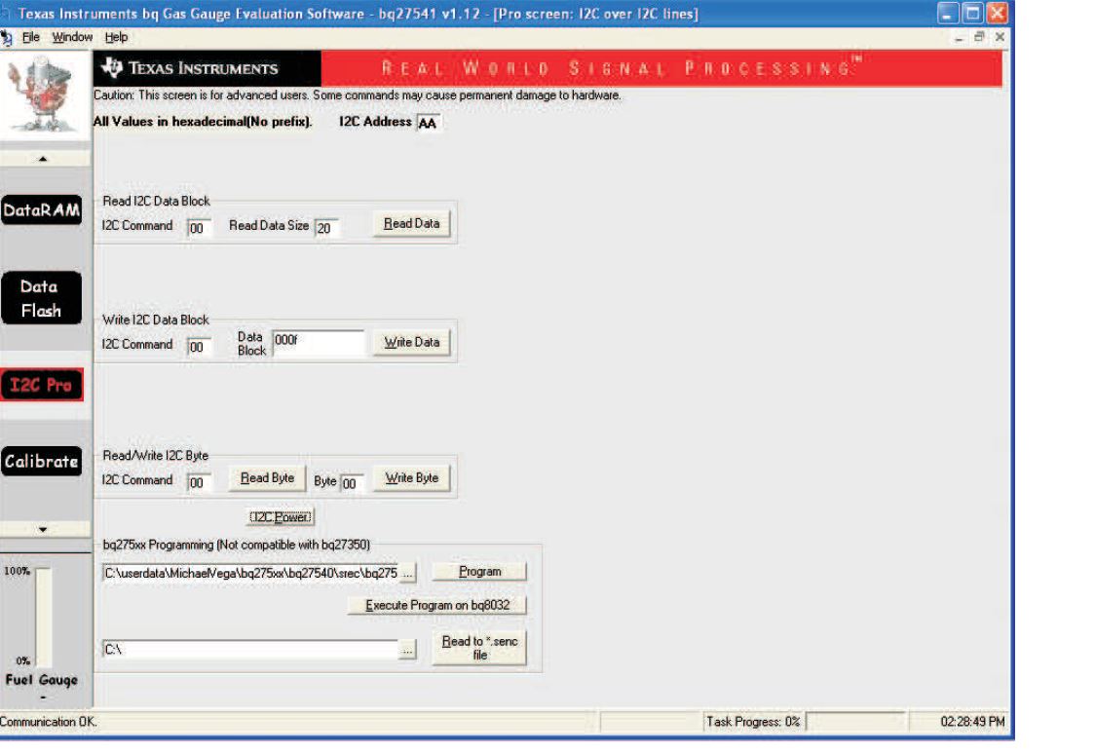Open the Help menu
1095x754 pixels.
coord(116,37)
